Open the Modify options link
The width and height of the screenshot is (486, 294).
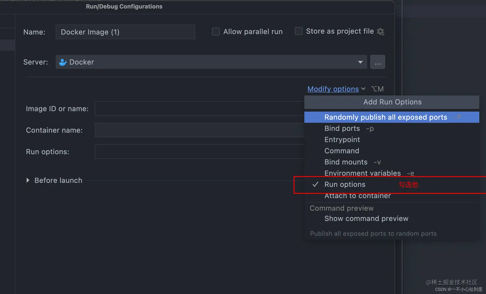333,89
